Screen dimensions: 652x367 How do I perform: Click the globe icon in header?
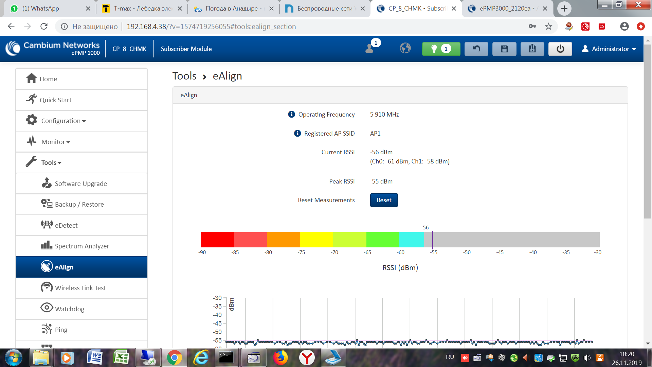pos(405,48)
